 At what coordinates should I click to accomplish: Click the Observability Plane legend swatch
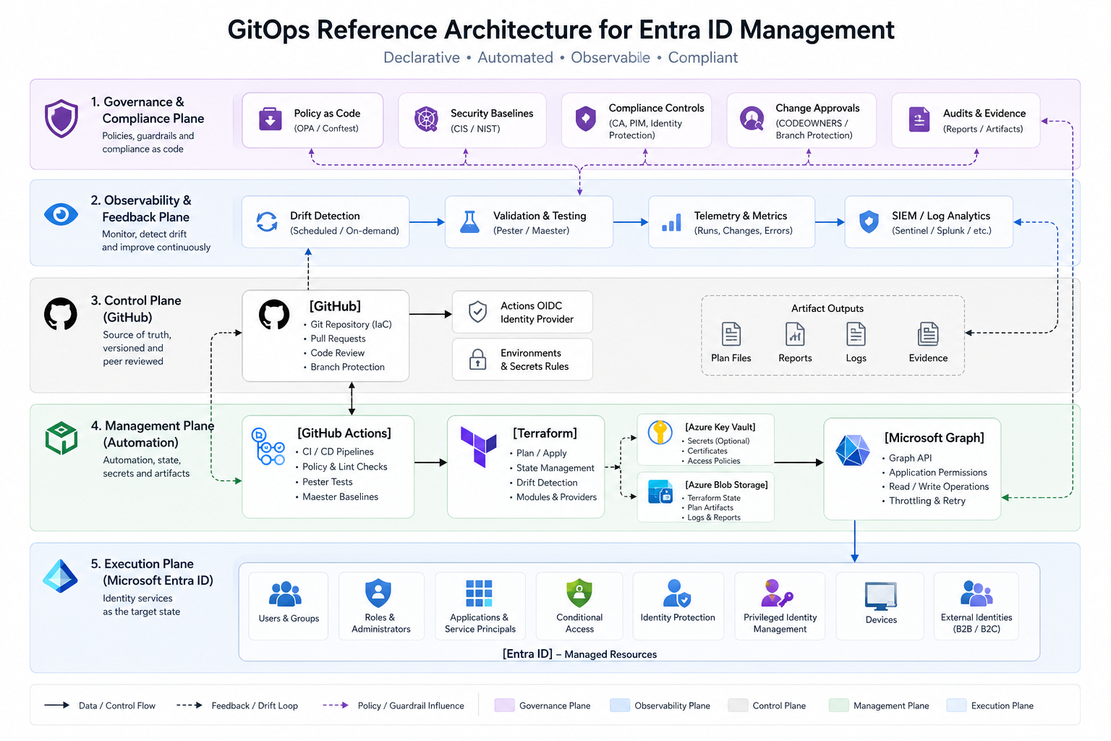tap(620, 706)
